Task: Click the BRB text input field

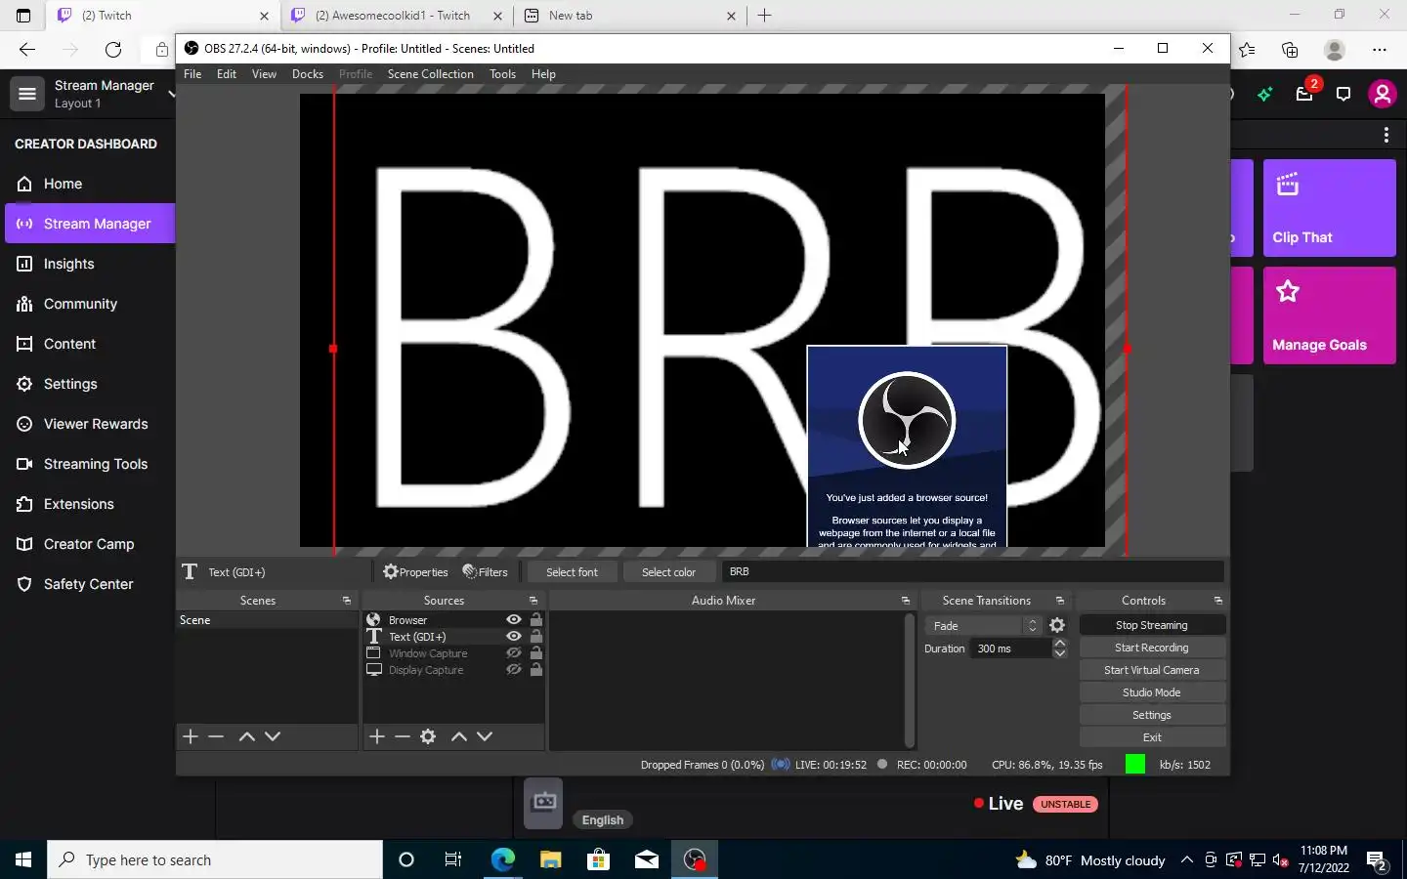Action: point(972,571)
